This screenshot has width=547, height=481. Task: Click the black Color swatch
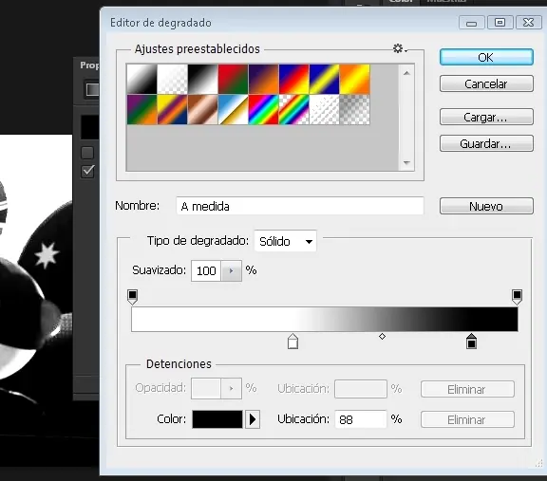[x=217, y=419]
